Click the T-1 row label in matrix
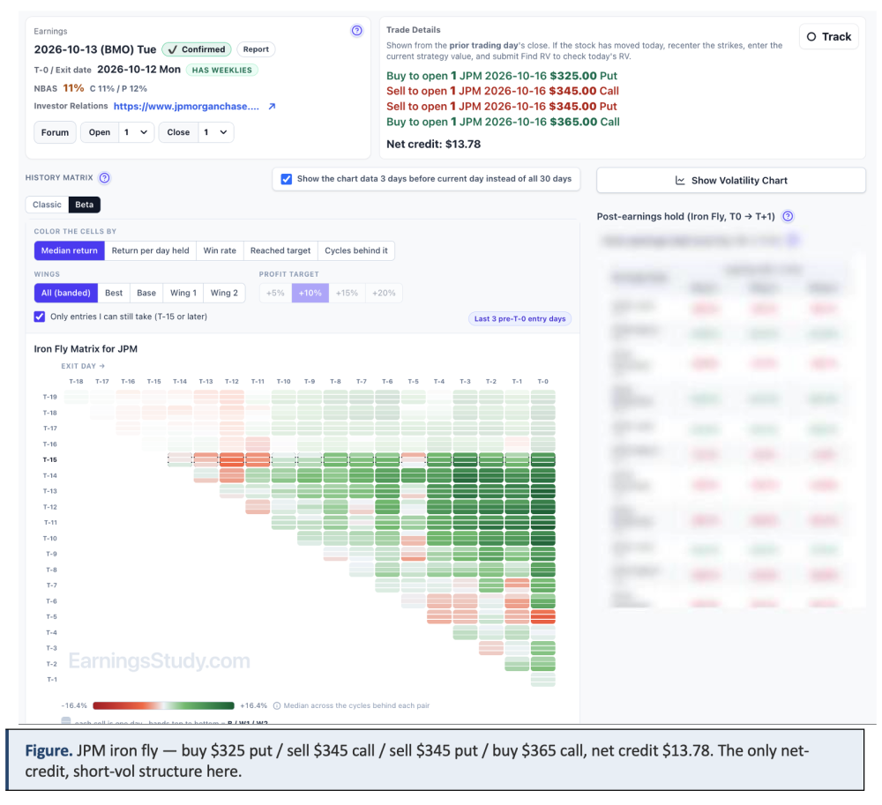Viewport: 882px width, 805px height. [52, 680]
